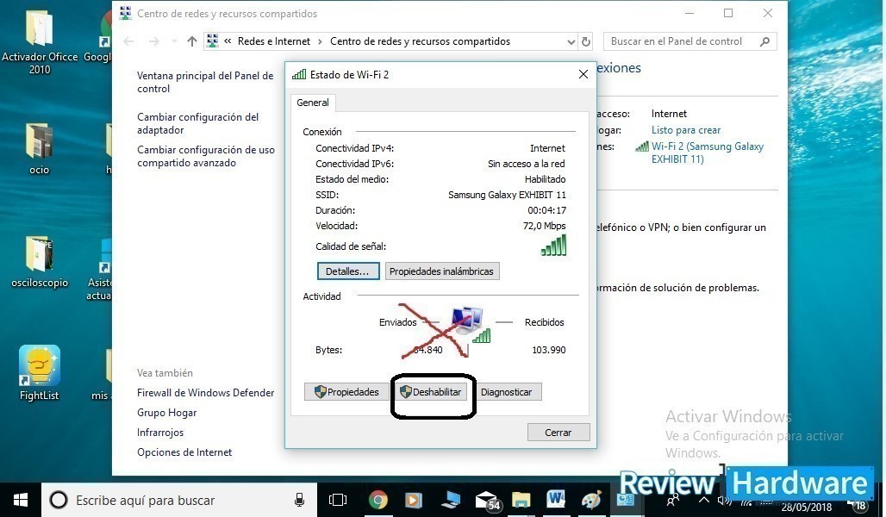Open Detalles… of the connection
This screenshot has height=517, width=886.
(x=347, y=271)
